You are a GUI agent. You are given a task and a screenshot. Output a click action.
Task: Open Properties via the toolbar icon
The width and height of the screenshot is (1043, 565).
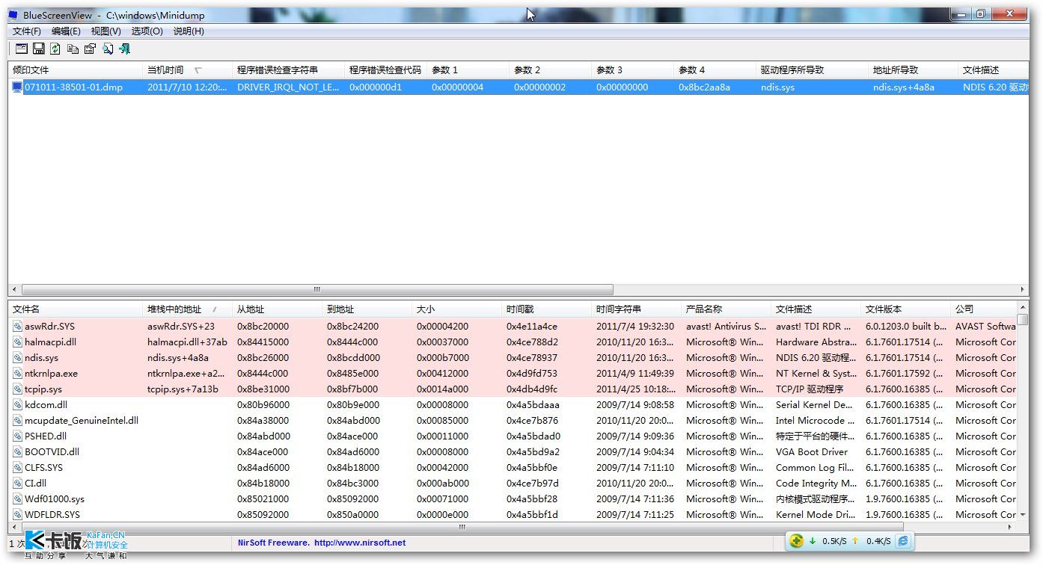pyautogui.click(x=90, y=49)
